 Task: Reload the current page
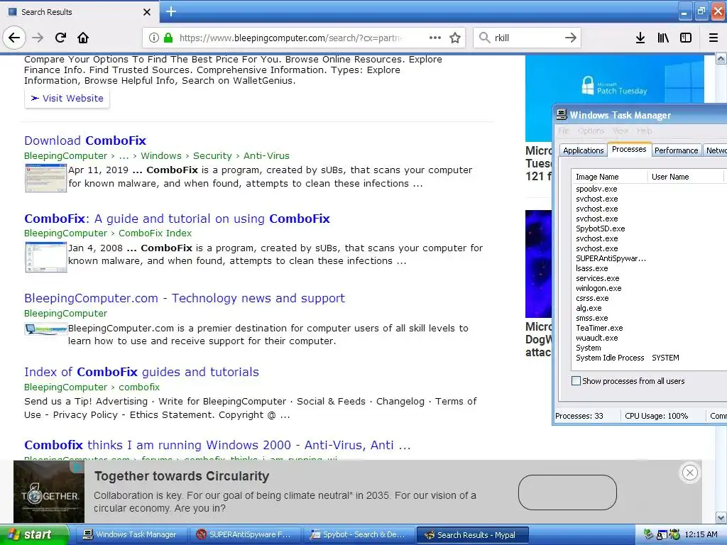click(61, 38)
